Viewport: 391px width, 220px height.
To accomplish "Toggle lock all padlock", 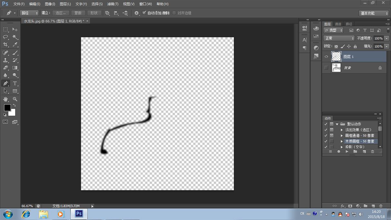I will click(x=355, y=47).
